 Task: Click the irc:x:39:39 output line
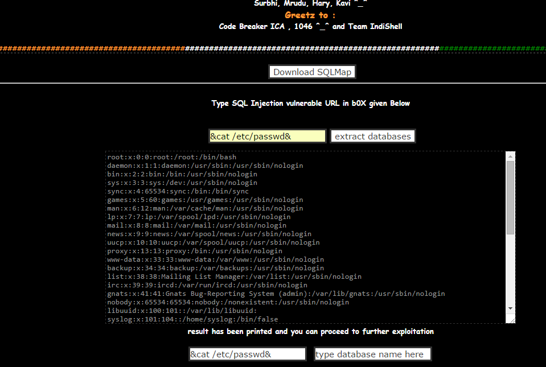coord(207,285)
